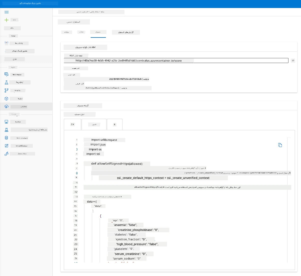
Task: Open Datastores via the database icon
Action: tap(7, 138)
